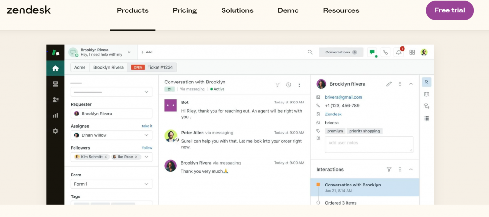Open Brooklyn Rivera panel more options

coord(400,84)
